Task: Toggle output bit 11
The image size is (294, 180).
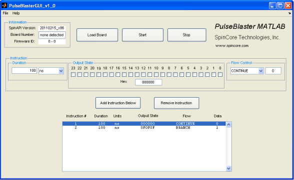Action: [150, 75]
